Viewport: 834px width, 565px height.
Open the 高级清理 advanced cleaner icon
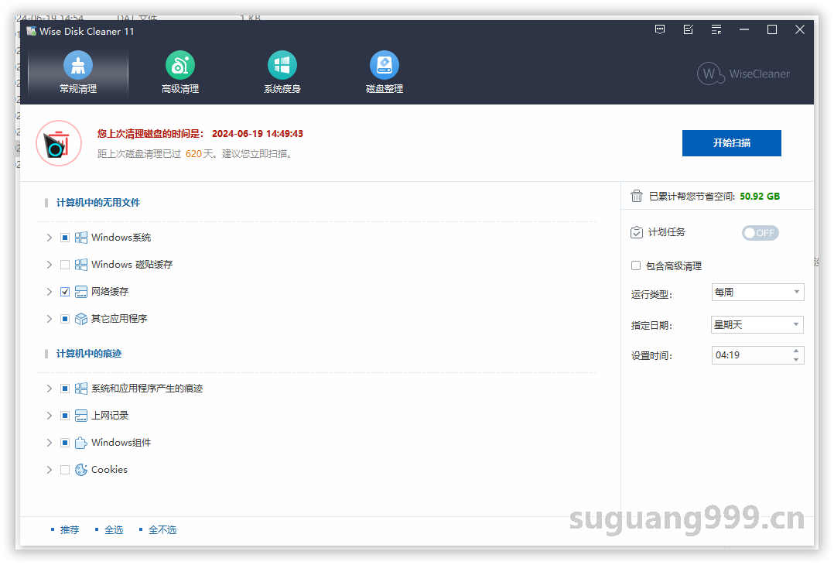pyautogui.click(x=179, y=66)
